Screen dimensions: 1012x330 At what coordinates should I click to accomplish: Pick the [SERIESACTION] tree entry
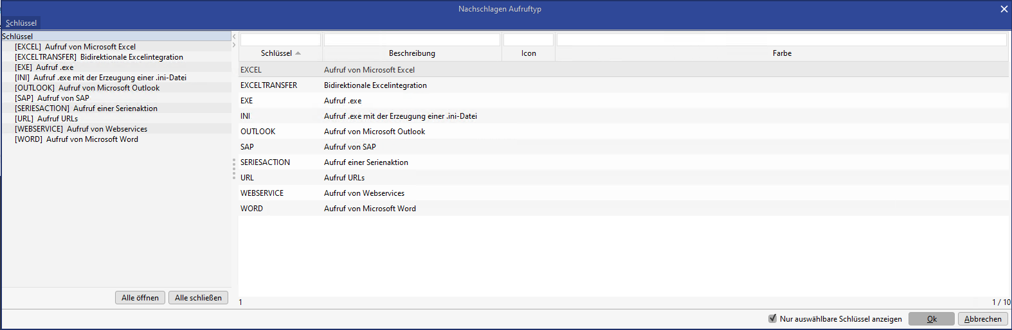pyautogui.click(x=86, y=109)
